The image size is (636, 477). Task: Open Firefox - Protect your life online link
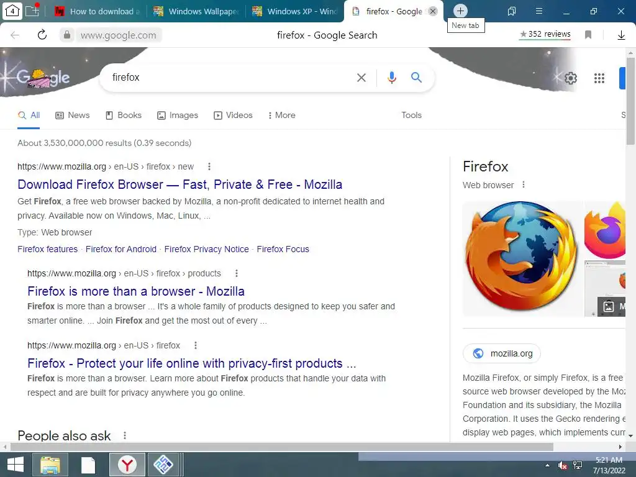tap(191, 363)
